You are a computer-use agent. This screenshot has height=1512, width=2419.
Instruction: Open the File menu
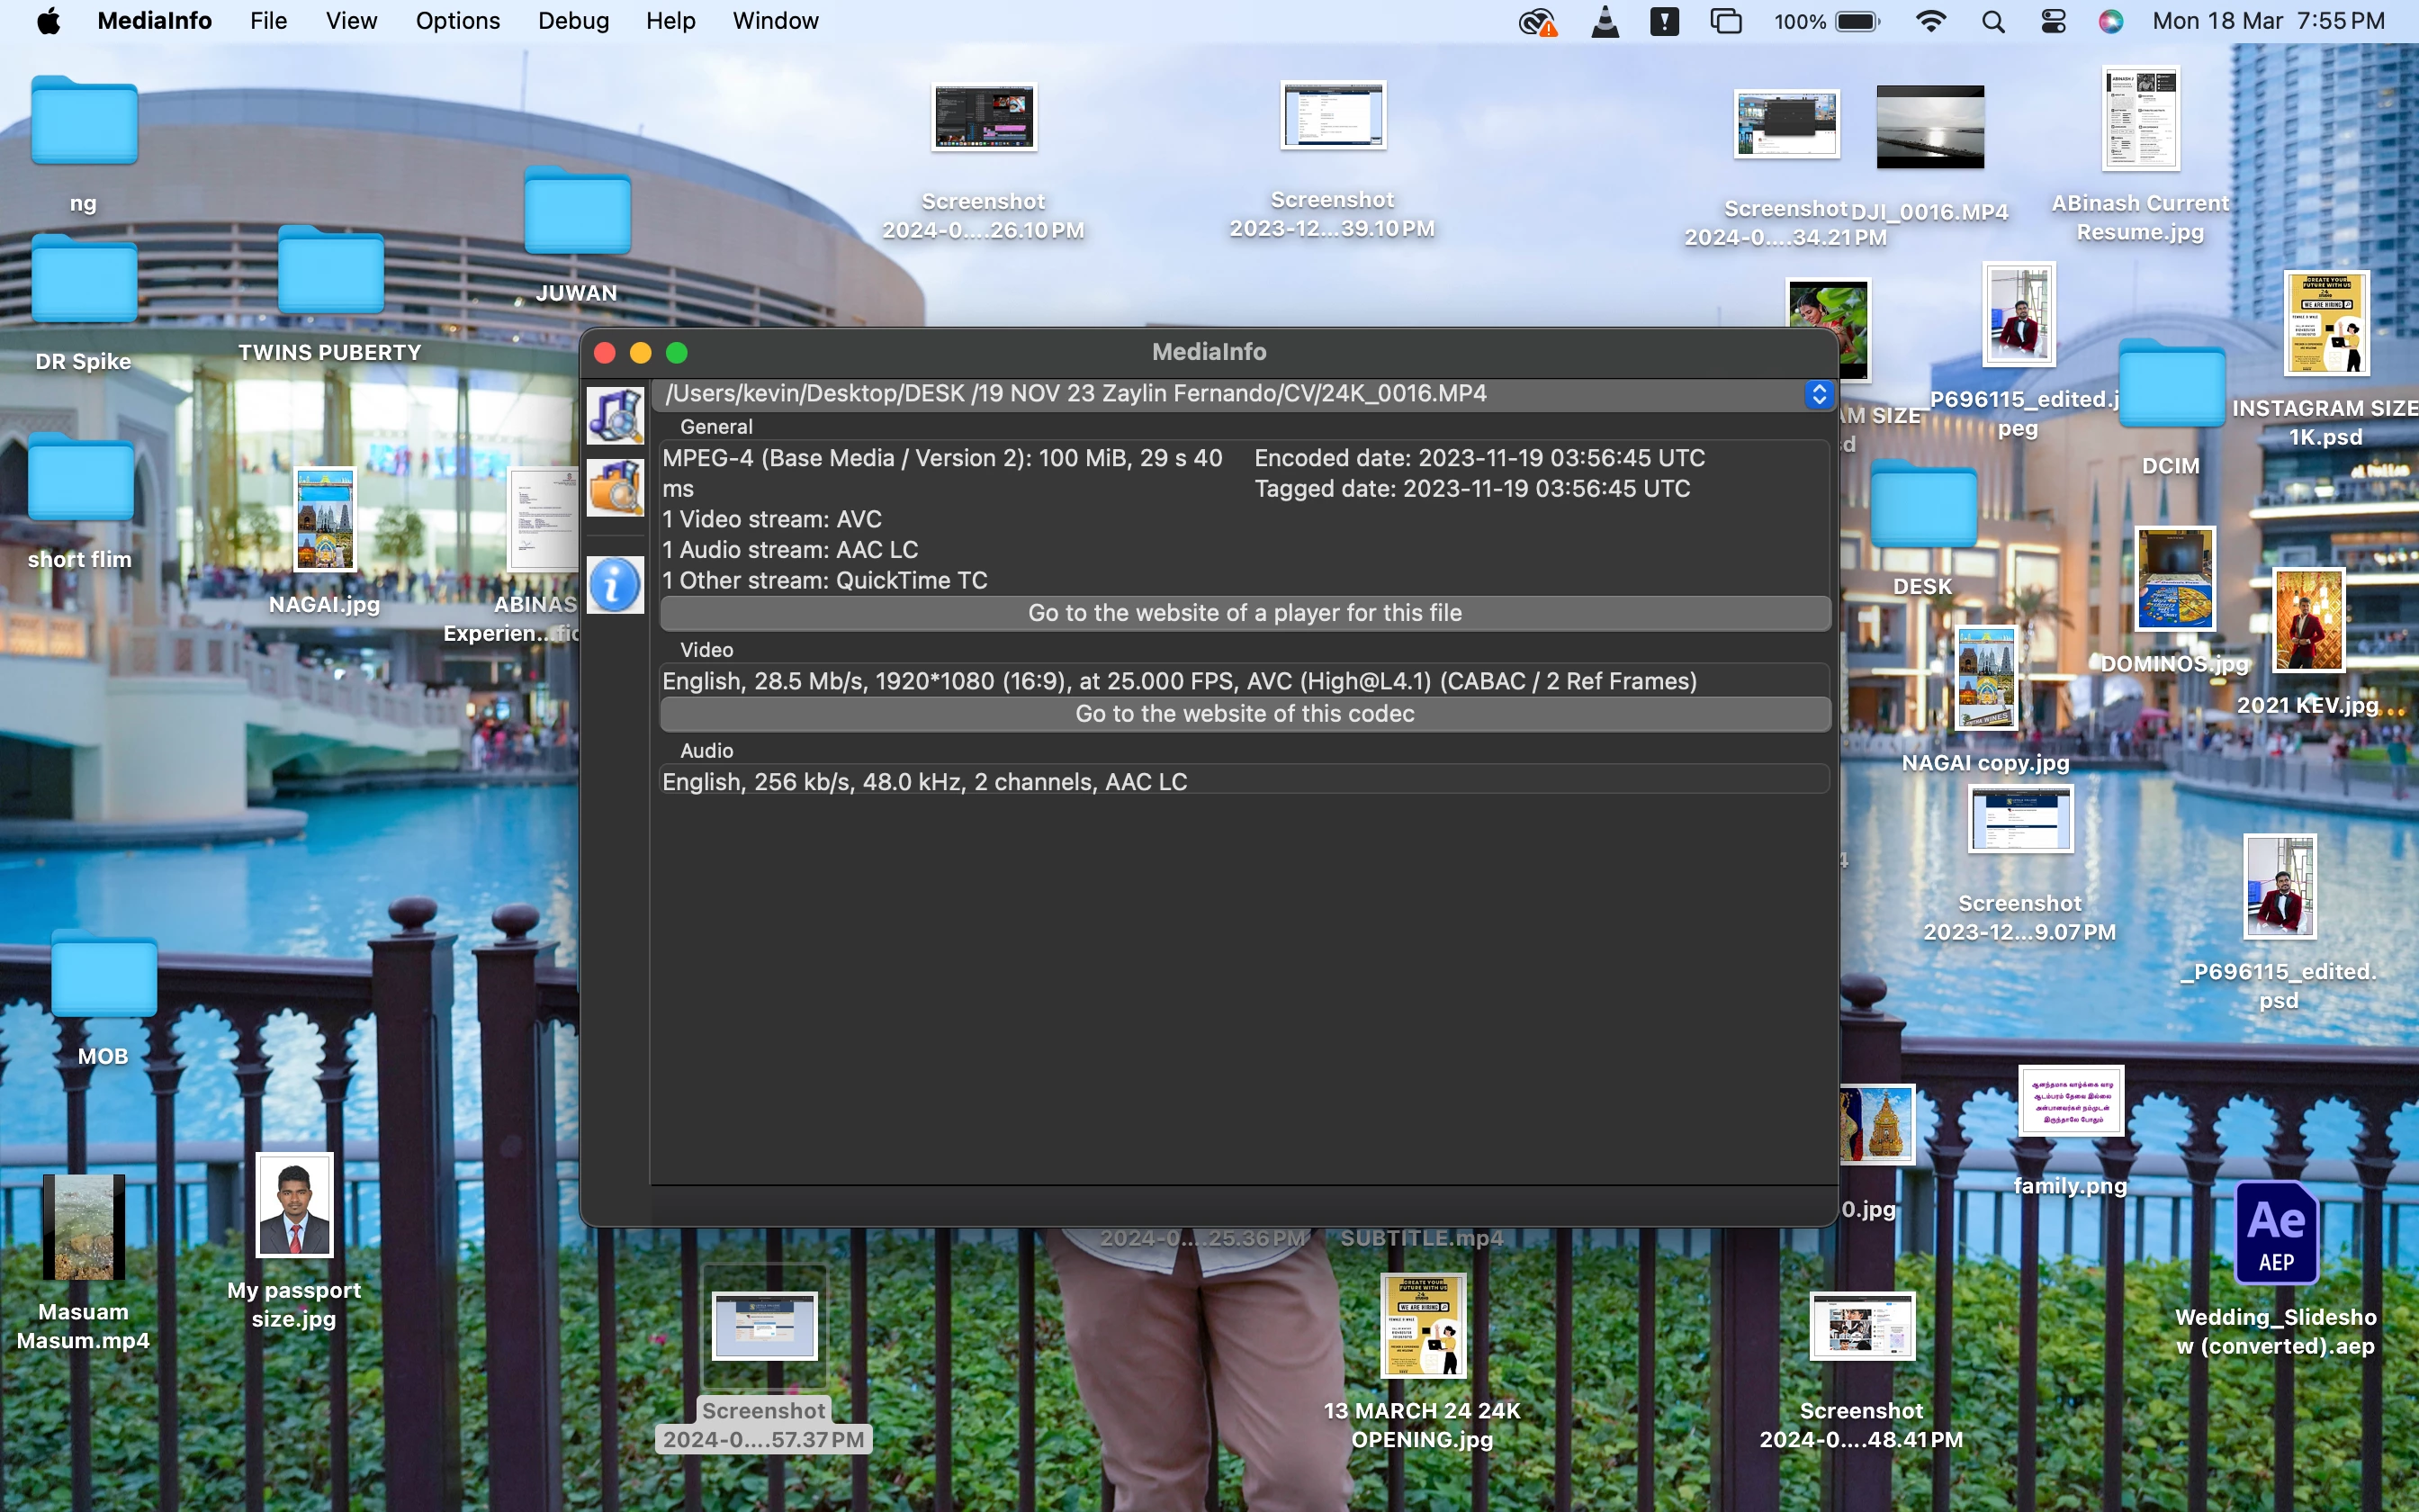pos(268,21)
